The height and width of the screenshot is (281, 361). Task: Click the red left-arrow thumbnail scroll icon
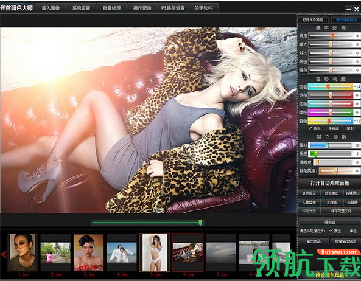[x=4, y=254]
